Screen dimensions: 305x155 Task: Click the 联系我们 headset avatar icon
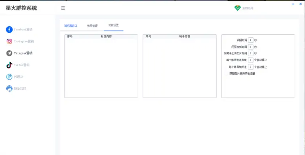click(x=9, y=89)
